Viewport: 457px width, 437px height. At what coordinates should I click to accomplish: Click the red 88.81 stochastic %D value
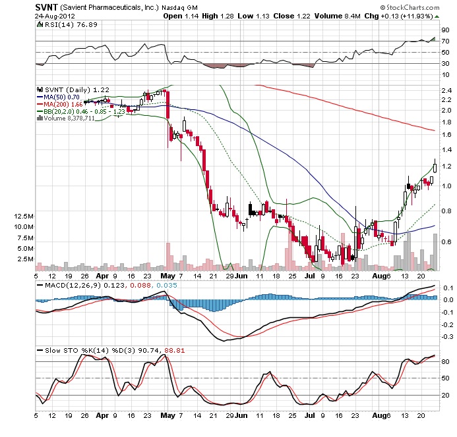[175, 350]
